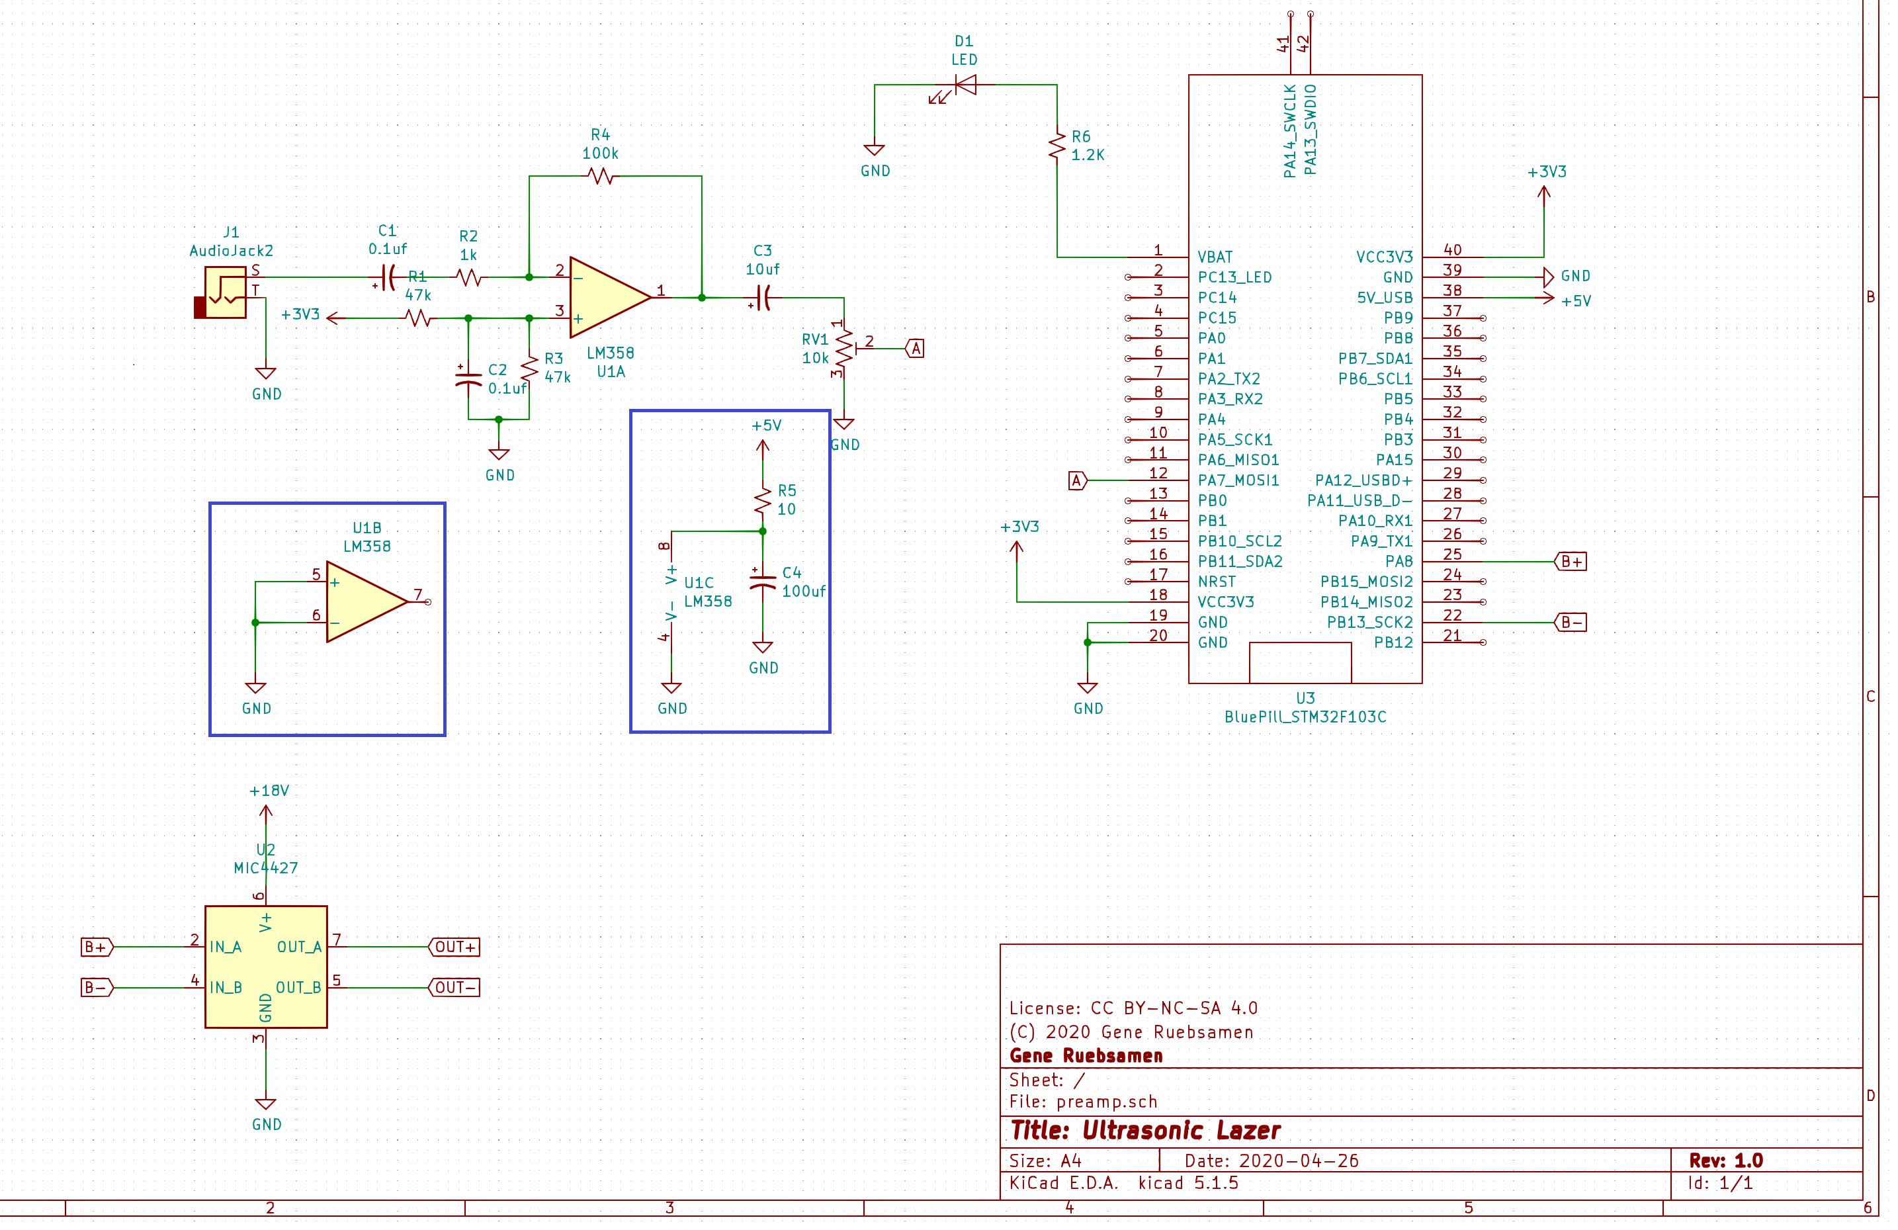
Task: Click the OUT_A pin name on MIC4427
Action: click(x=300, y=947)
